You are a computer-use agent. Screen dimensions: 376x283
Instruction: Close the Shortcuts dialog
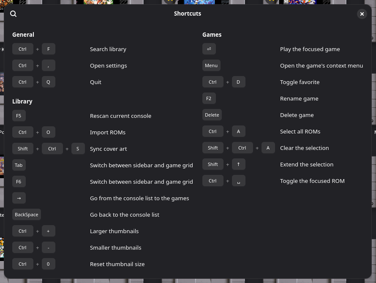tap(362, 14)
